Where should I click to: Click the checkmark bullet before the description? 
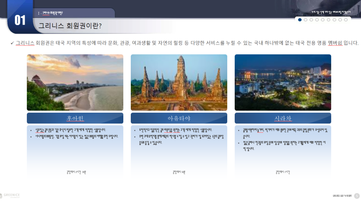tap(12, 43)
